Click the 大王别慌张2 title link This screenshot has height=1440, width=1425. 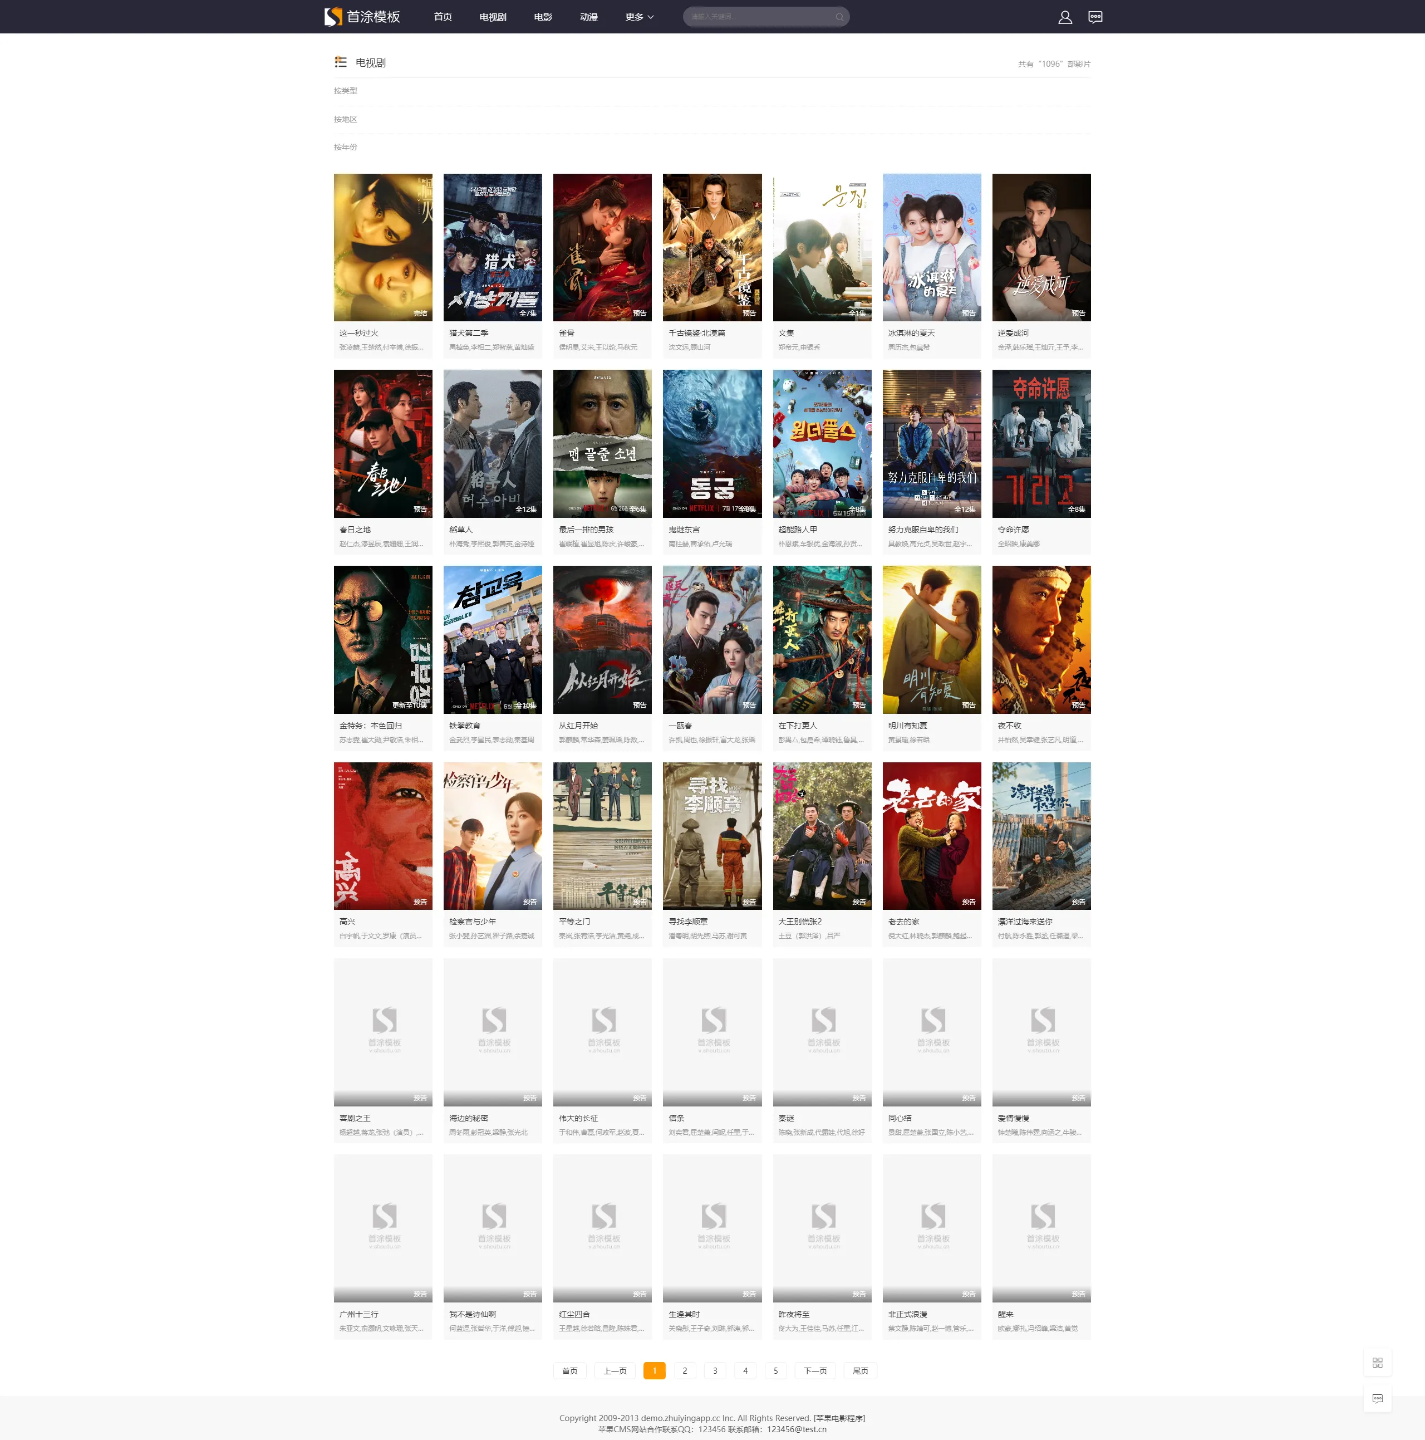pyautogui.click(x=800, y=921)
